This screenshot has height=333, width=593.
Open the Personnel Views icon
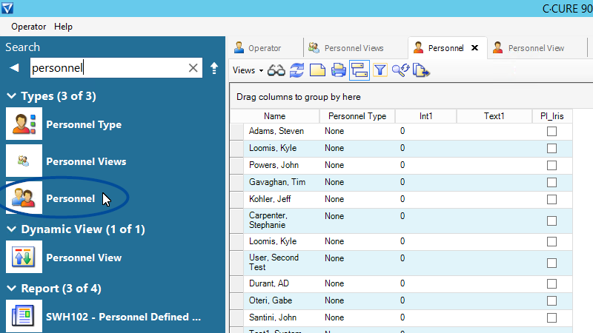[24, 161]
